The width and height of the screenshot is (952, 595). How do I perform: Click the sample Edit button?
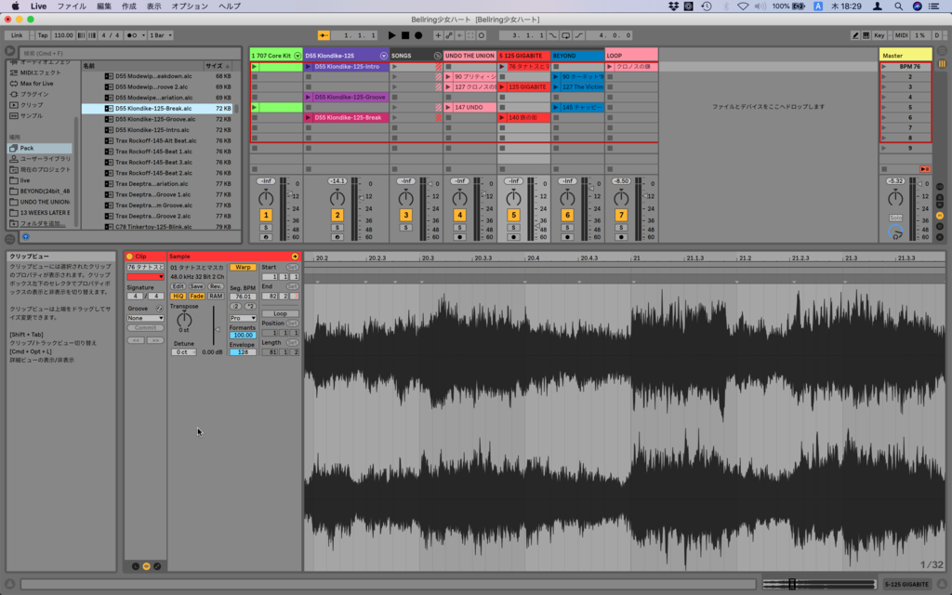[178, 286]
